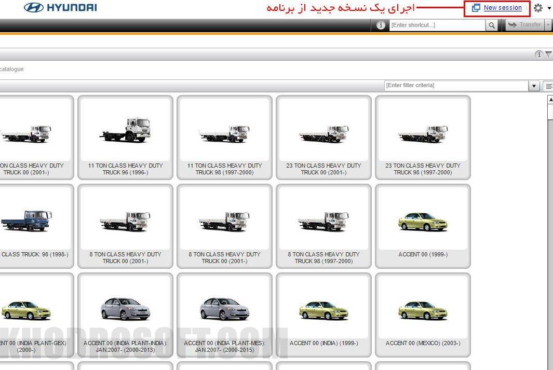Focus the Enter filter criteria field
This screenshot has width=553, height=370.
tap(456, 85)
